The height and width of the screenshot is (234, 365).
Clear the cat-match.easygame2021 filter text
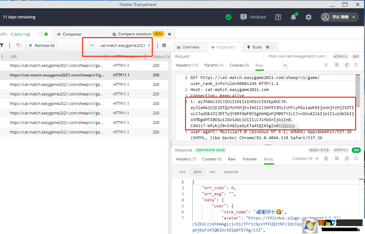click(149, 45)
